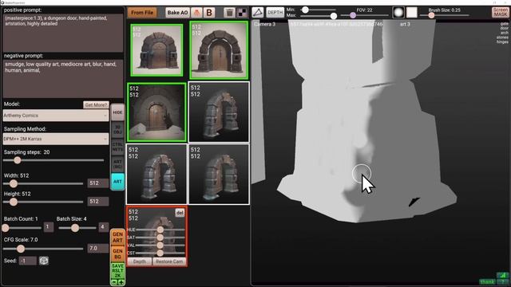511x287 pixels.
Task: Click the Width value field 512
Action: [x=97, y=183]
